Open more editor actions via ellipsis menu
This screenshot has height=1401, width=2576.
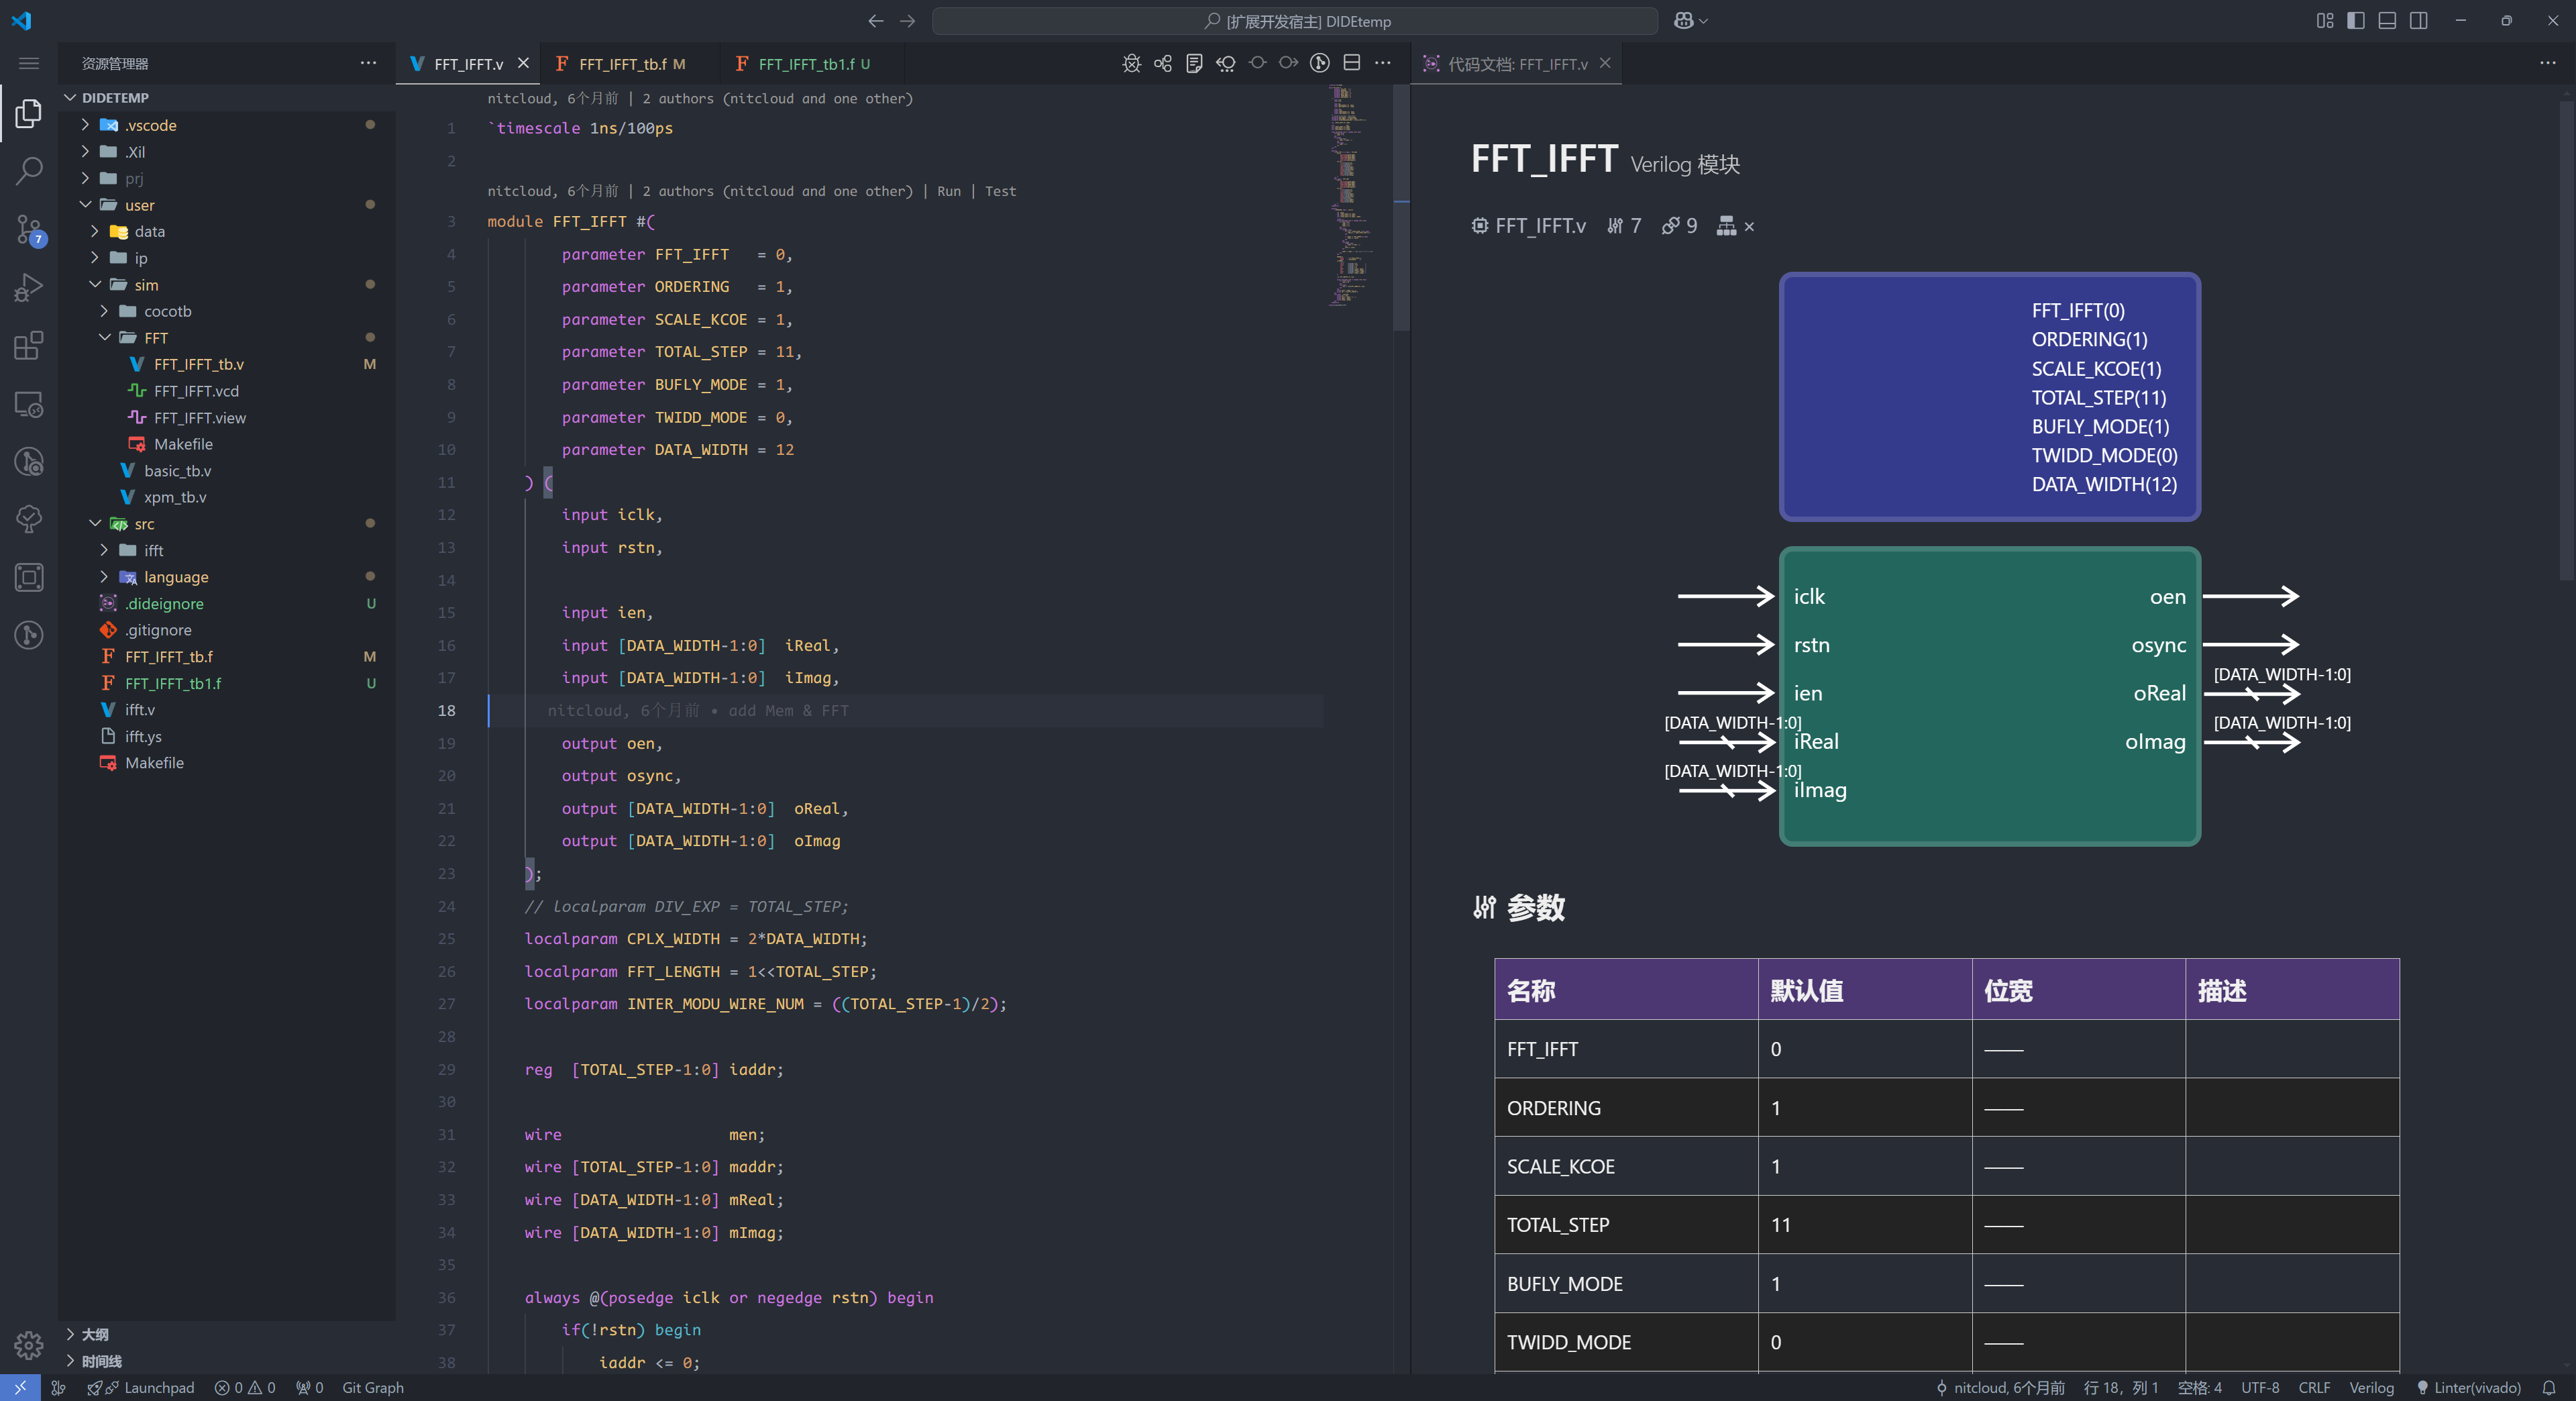coord(1383,63)
